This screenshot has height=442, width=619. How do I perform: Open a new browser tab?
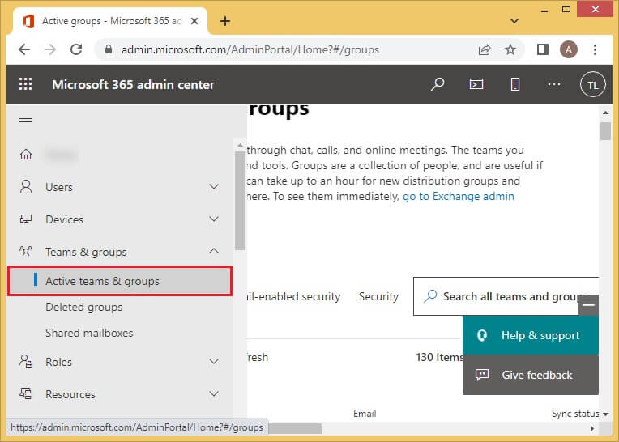(225, 21)
